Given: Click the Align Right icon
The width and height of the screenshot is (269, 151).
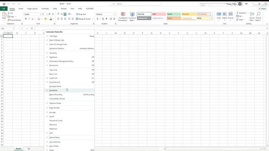Looking at the screenshot, I should click(x=65, y=19).
